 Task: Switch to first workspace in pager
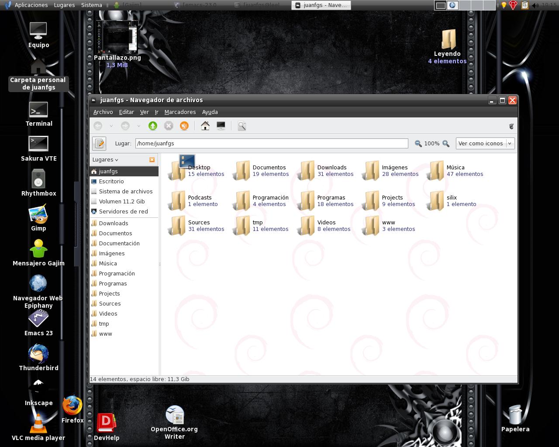click(441, 5)
